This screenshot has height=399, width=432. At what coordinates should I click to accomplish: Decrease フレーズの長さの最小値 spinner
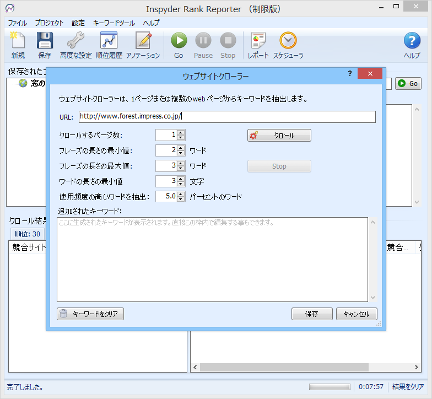coord(181,153)
